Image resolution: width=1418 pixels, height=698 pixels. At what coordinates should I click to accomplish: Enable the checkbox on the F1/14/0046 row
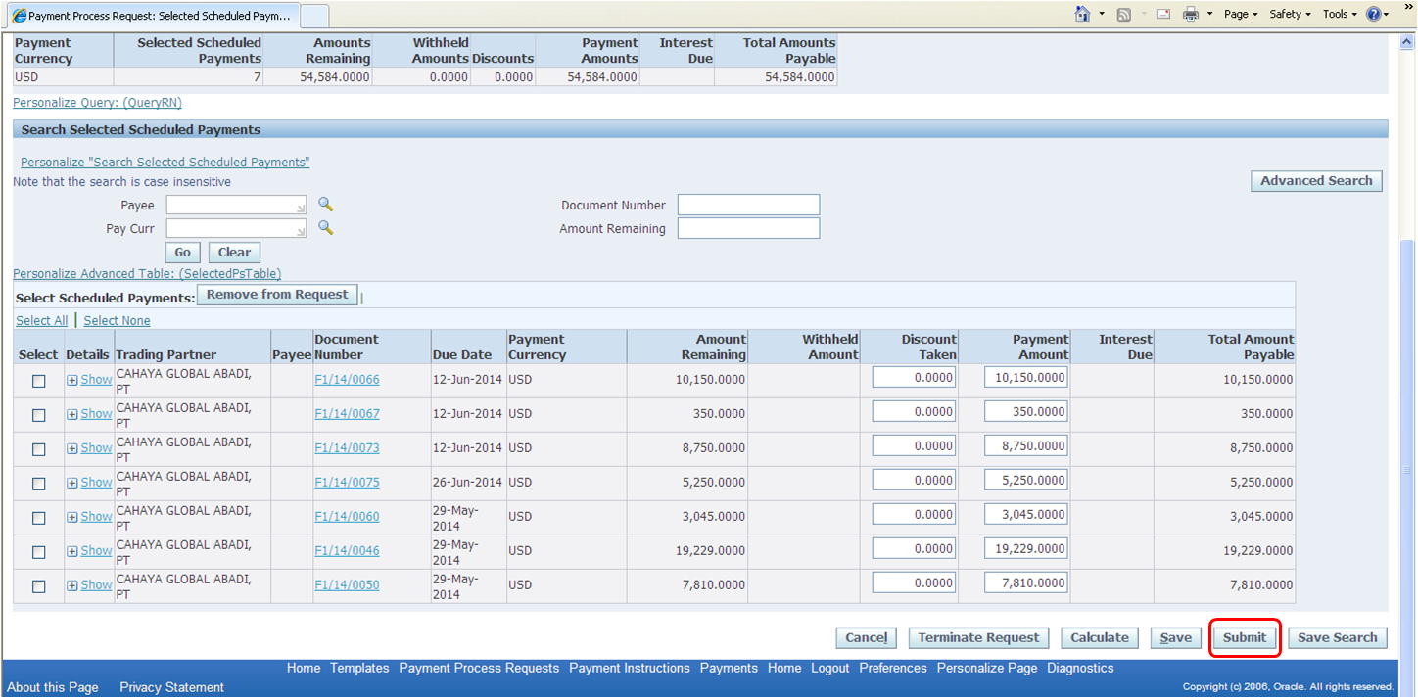pyautogui.click(x=38, y=551)
